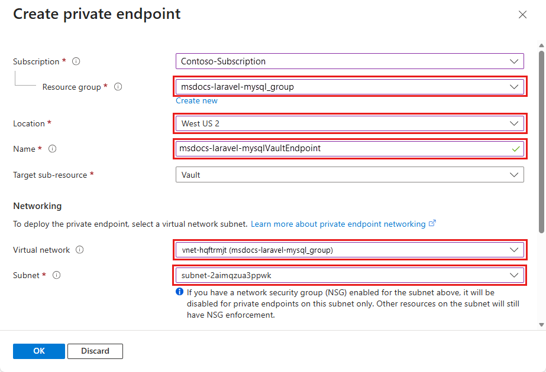
Task: Click info icon next to Name label
Action: pyautogui.click(x=52, y=149)
